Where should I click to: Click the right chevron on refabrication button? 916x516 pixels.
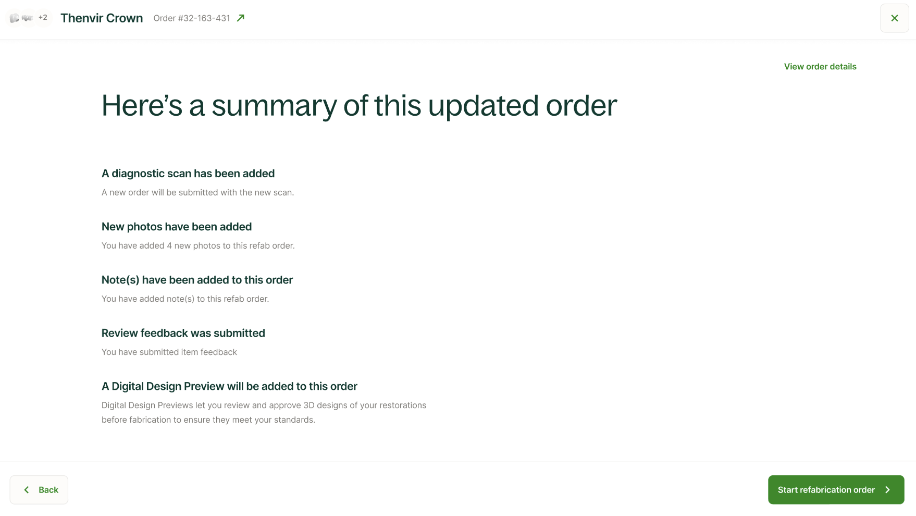[887, 489]
